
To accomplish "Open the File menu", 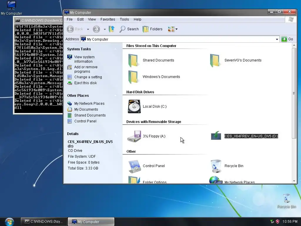I will [x=69, y=19].
